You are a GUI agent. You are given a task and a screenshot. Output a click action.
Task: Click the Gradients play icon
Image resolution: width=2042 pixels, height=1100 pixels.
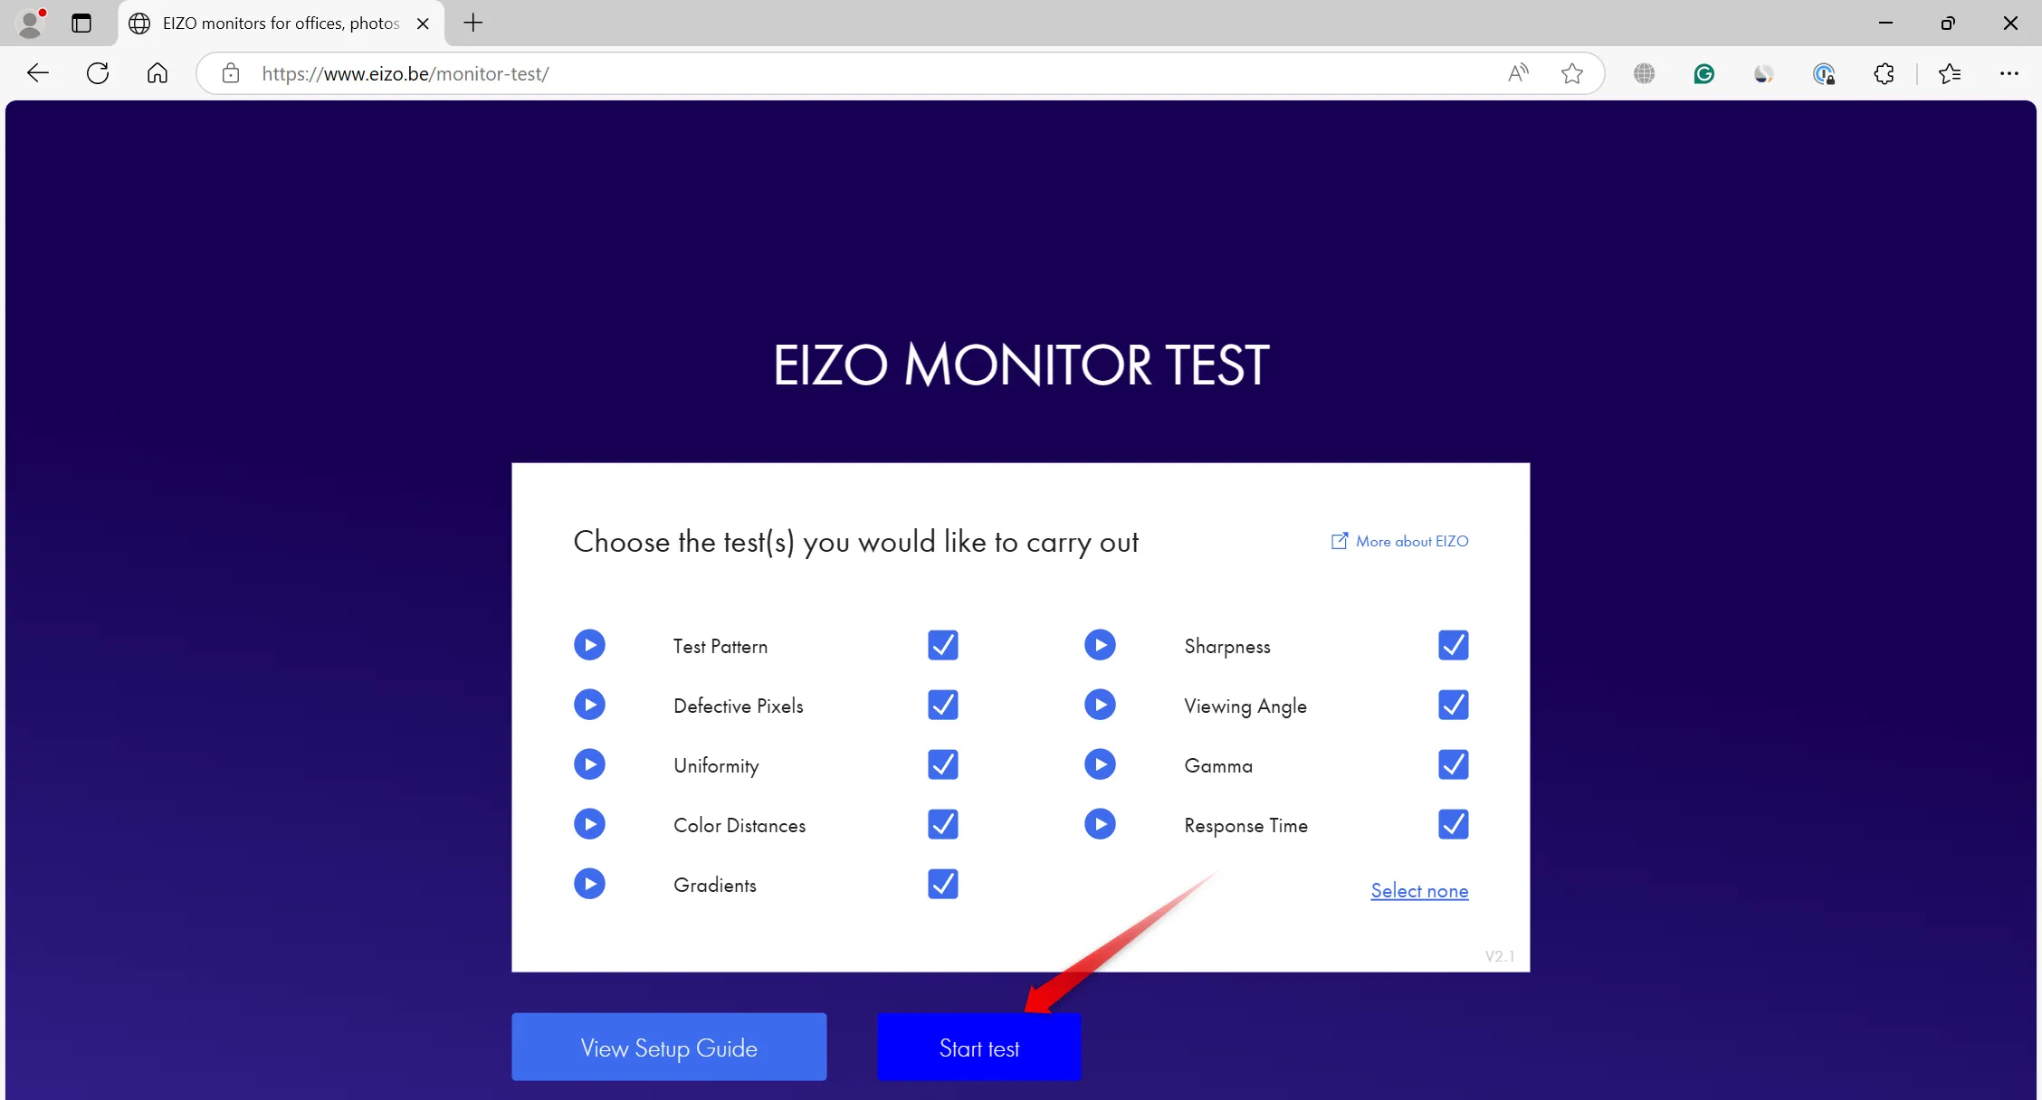point(589,885)
